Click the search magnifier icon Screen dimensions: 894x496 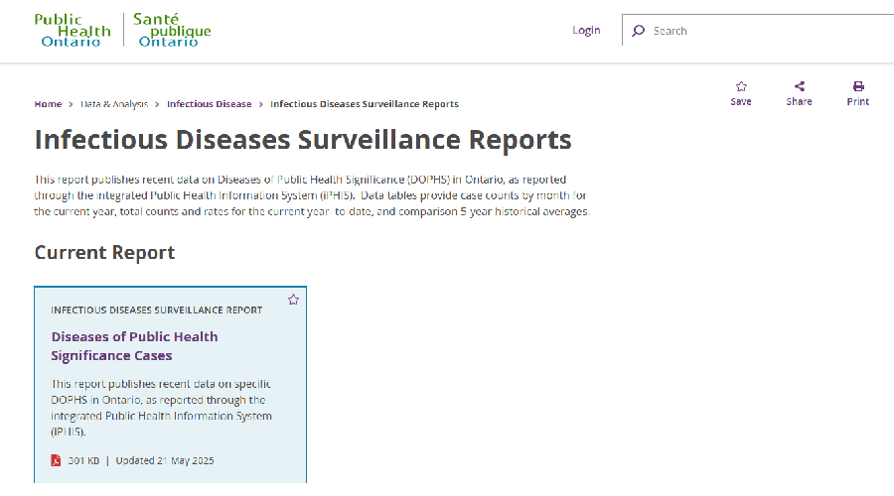point(638,31)
